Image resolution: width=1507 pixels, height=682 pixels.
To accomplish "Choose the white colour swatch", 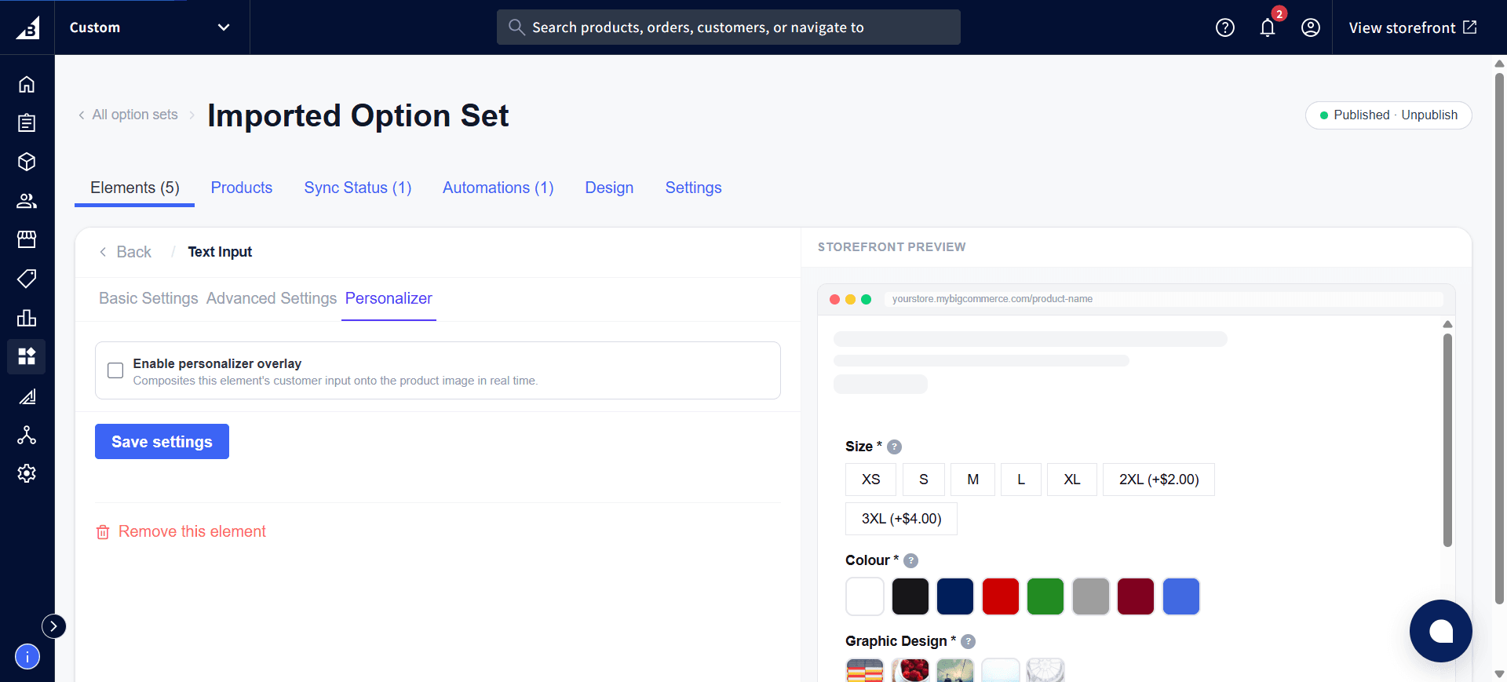I will point(865,596).
